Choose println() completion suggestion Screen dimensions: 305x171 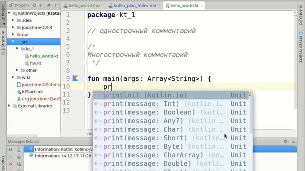171,95
